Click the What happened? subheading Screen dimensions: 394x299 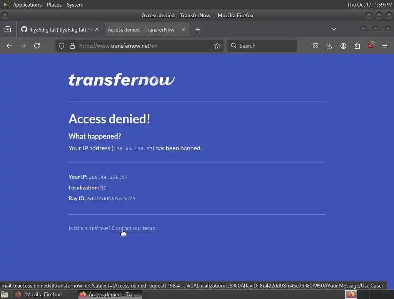pos(95,136)
